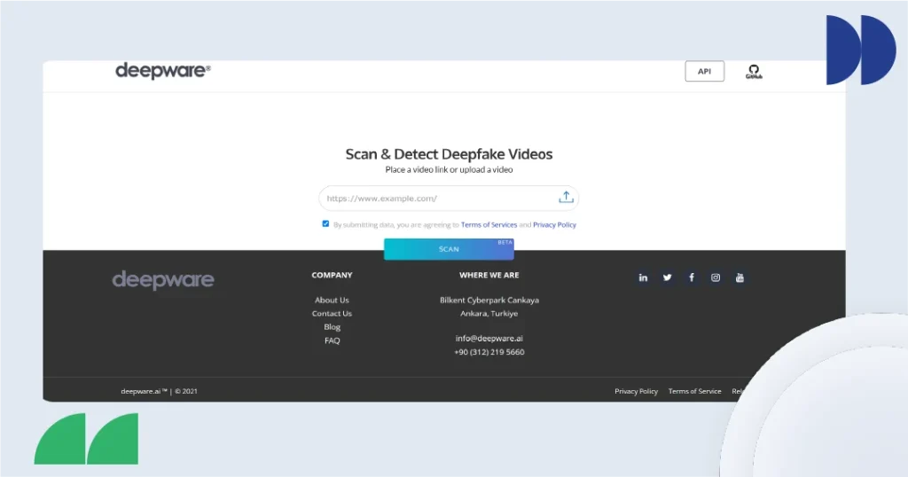Open the Instagram social icon

coord(716,278)
